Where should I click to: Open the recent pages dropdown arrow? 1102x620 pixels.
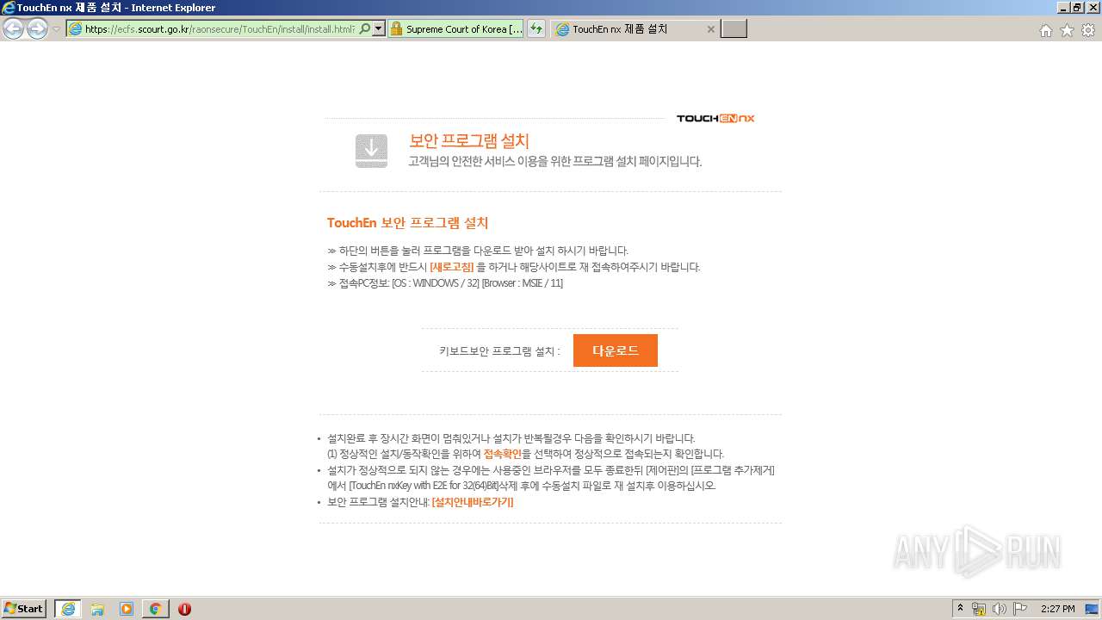coord(56,29)
